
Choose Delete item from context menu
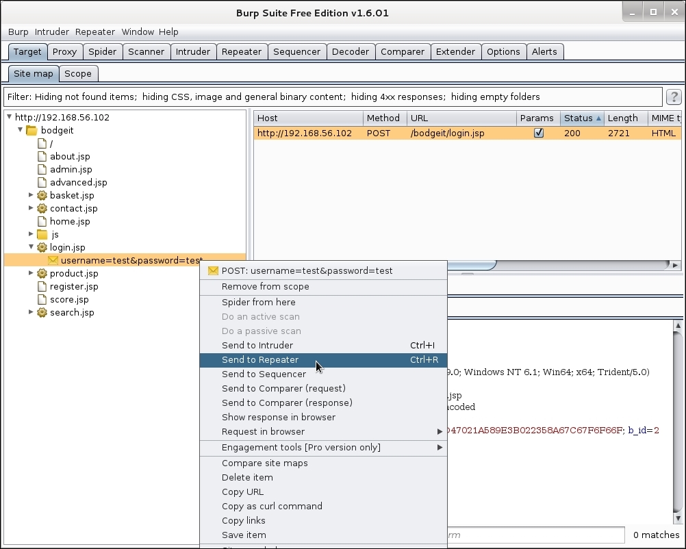(323, 478)
